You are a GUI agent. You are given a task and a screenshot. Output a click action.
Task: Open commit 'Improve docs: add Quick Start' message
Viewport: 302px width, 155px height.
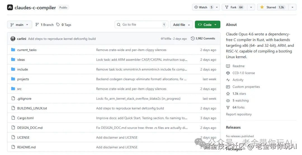click(141, 118)
